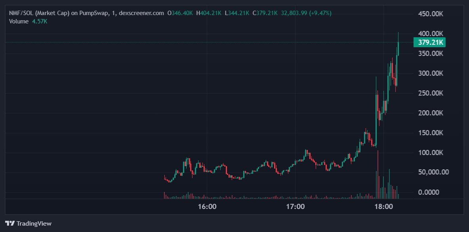Select the Volume indicator label
This screenshot has height=232, width=469.
click(x=19, y=21)
